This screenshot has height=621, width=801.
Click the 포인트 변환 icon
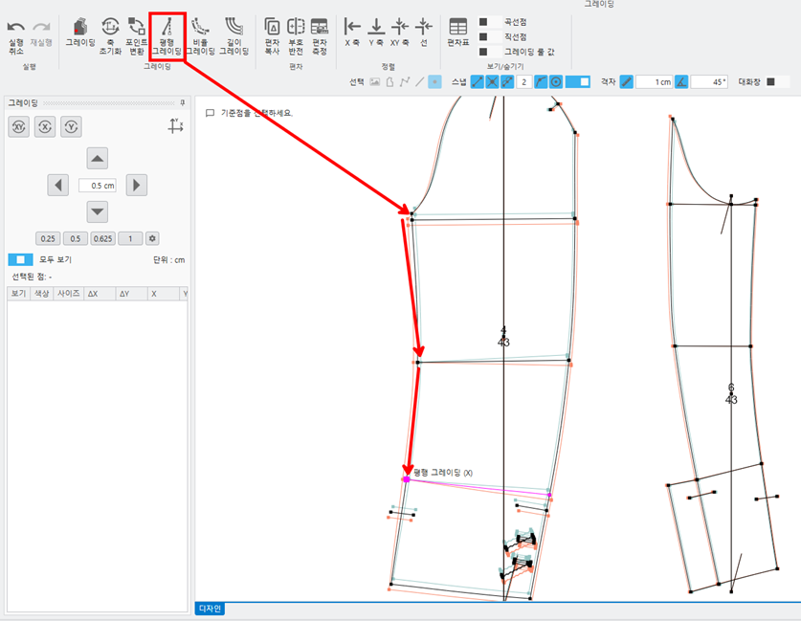pyautogui.click(x=137, y=36)
